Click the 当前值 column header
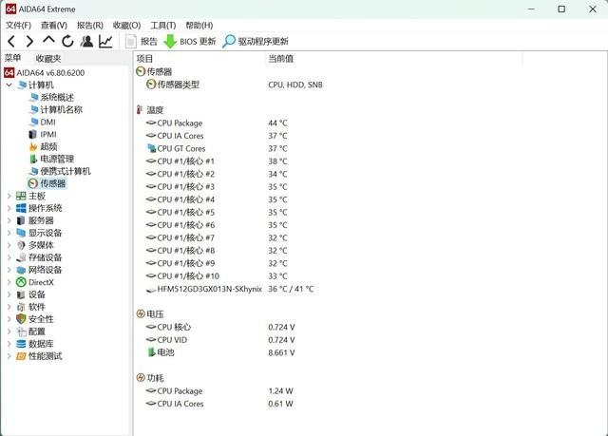Viewport: 608px width, 436px height. [393, 59]
